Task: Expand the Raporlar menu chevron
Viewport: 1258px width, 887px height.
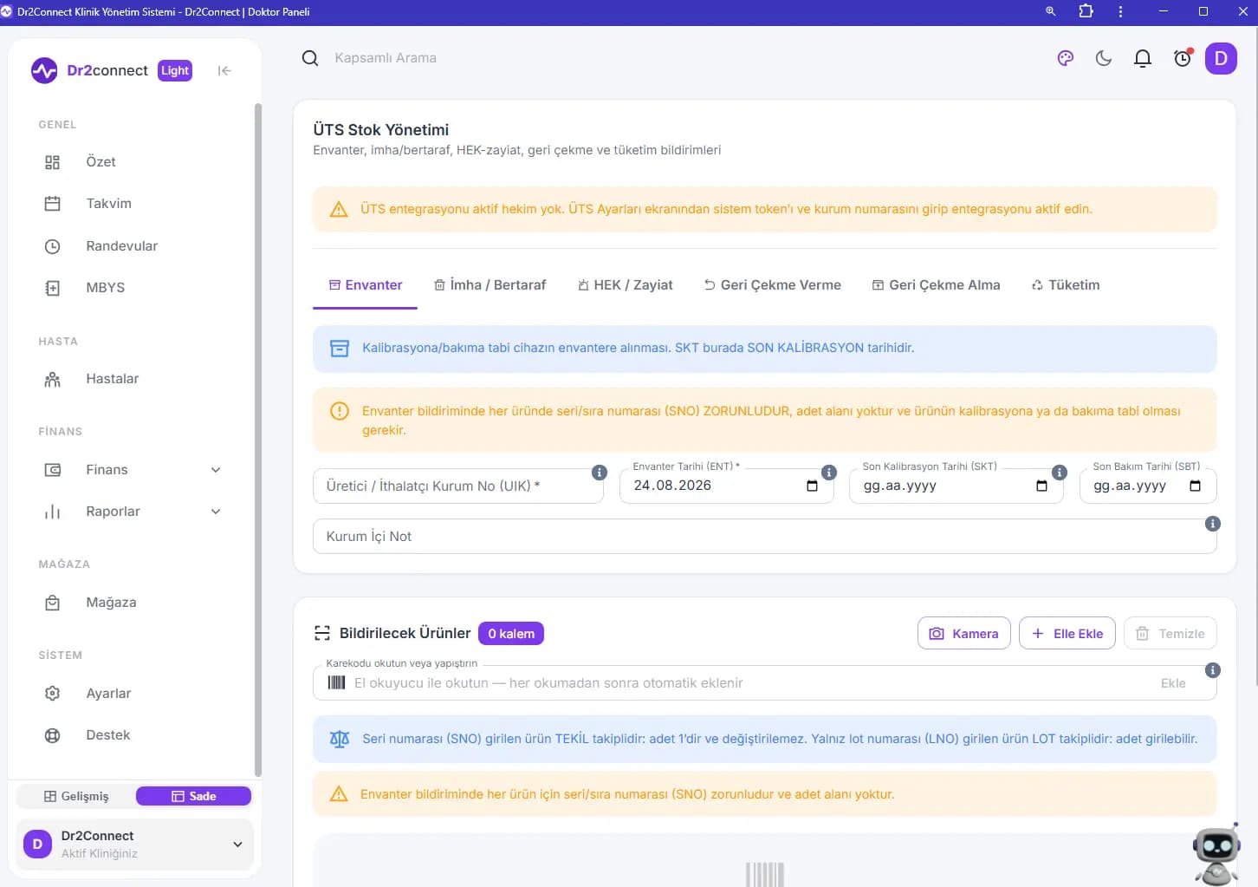Action: coord(216,512)
